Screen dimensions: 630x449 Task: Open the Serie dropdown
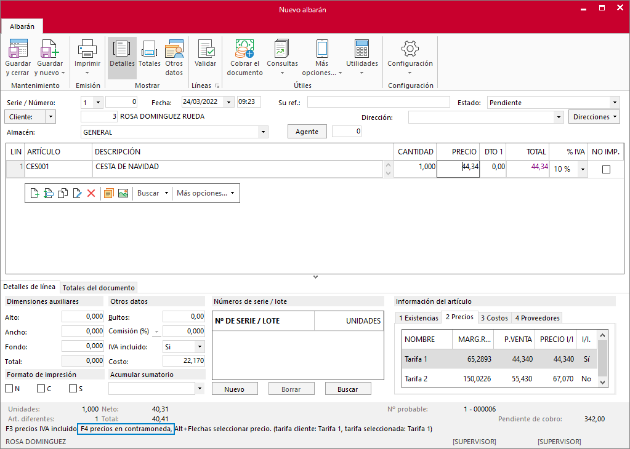pos(98,103)
